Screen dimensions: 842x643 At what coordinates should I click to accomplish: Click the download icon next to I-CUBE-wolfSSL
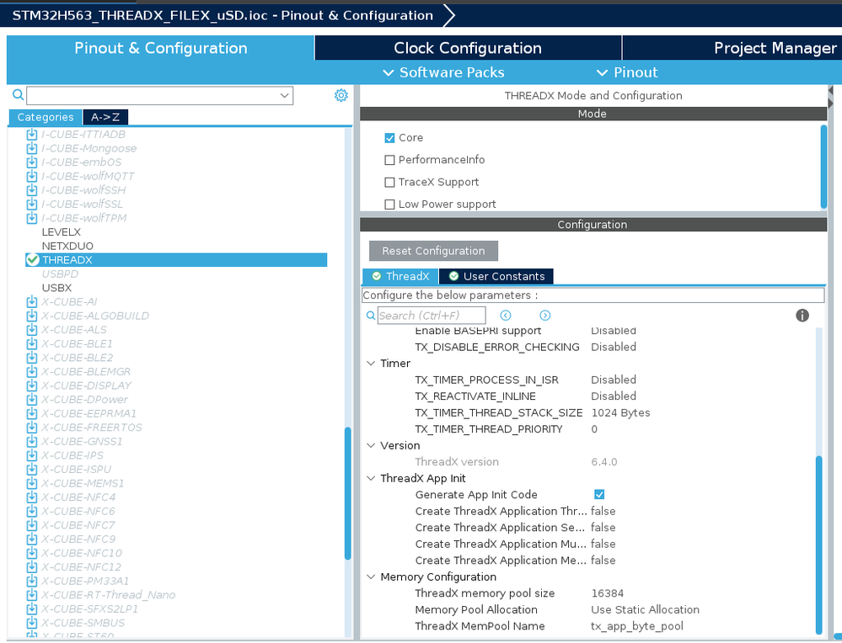point(32,204)
